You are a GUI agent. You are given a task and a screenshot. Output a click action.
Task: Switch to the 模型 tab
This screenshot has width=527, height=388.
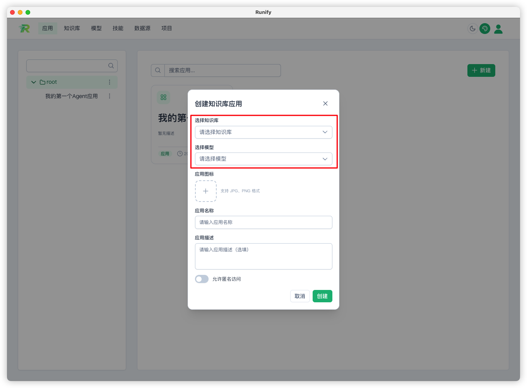(96, 28)
